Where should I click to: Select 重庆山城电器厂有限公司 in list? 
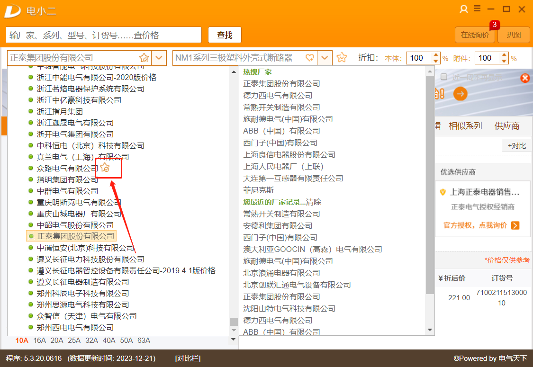pos(79,214)
